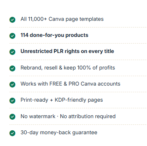
Task: Click 'All 11,000+ Canva page templates' text
Action: (x=62, y=19)
